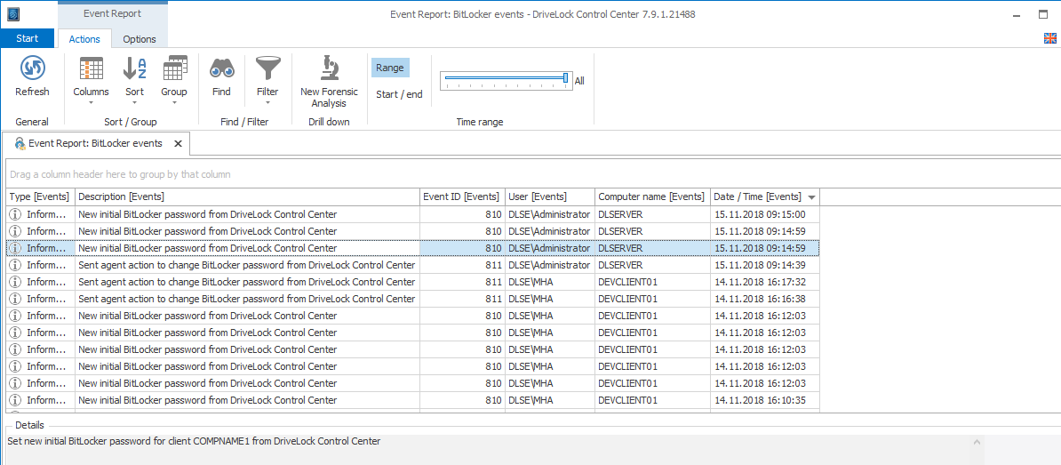The height and width of the screenshot is (465, 1061).
Task: Sort by User [Events] column header
Action: (x=549, y=197)
